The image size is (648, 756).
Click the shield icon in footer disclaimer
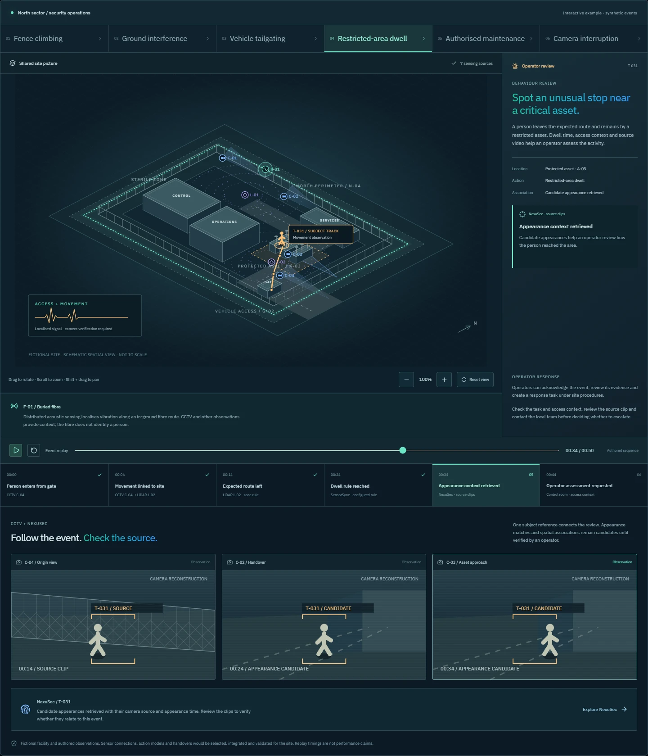coord(13,743)
